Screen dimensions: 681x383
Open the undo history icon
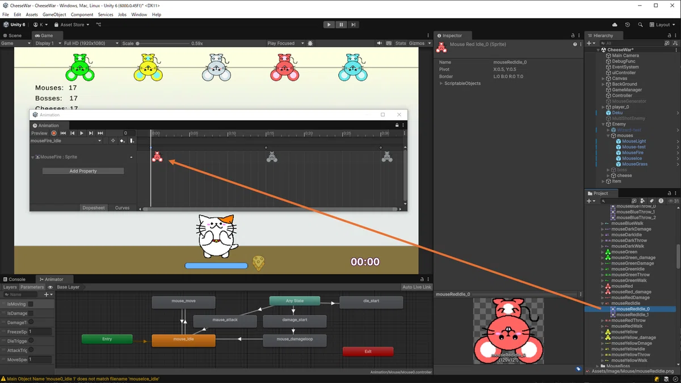(x=628, y=25)
